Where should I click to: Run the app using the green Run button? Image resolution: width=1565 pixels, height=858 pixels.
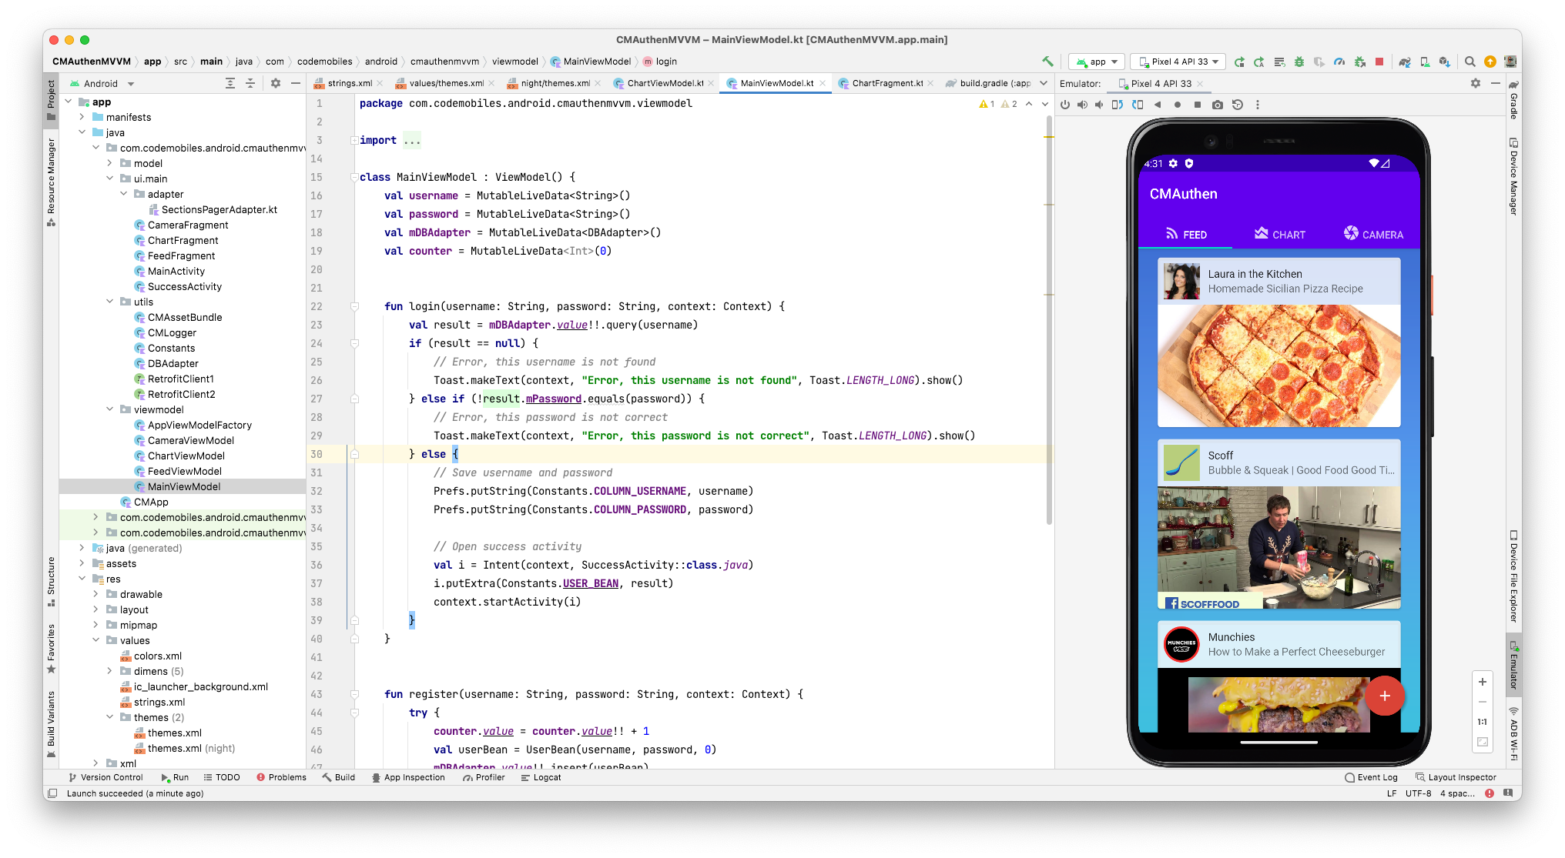click(1240, 62)
